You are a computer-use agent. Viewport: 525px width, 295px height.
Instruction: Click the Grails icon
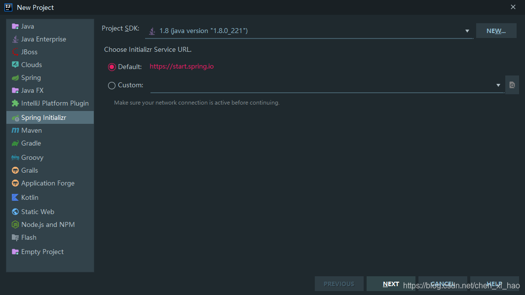[15, 170]
